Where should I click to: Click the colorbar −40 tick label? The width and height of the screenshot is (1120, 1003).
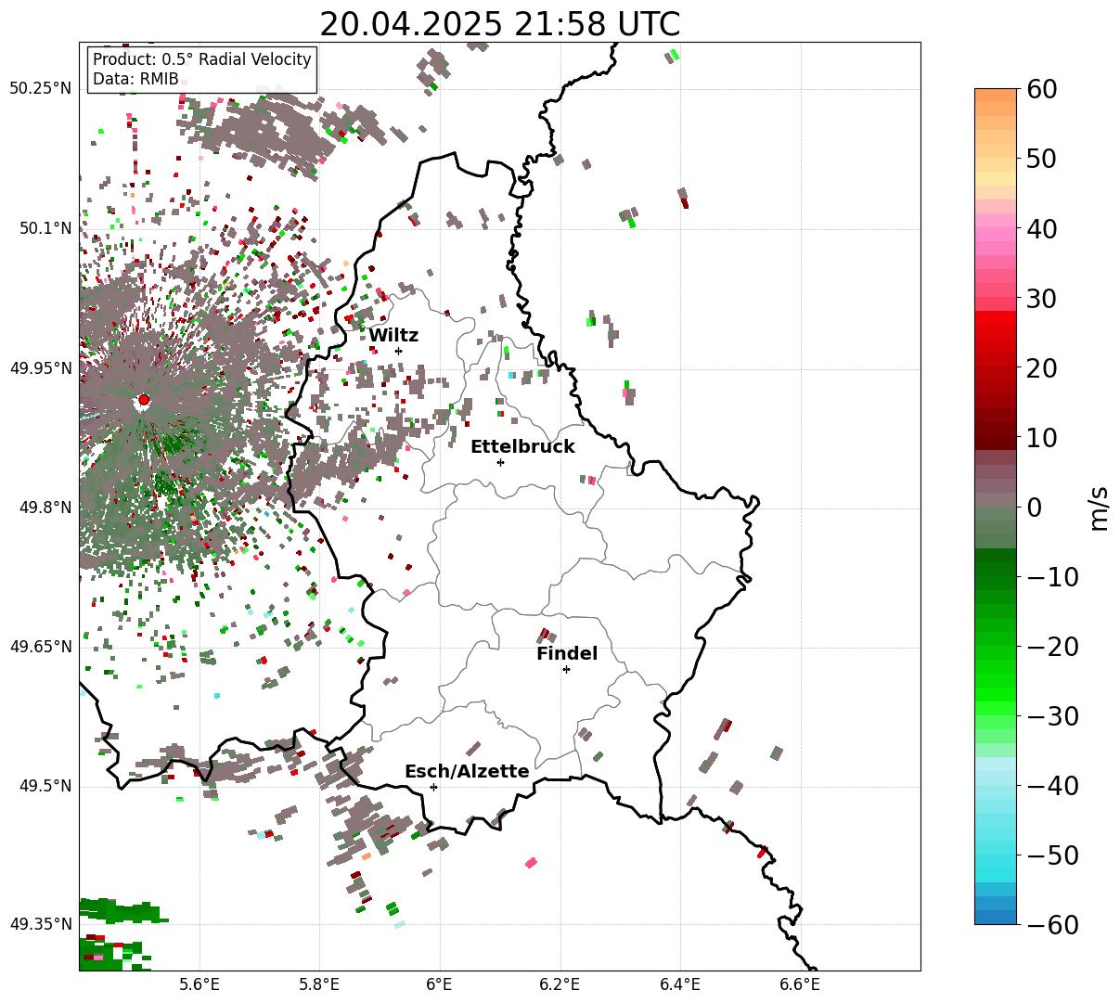coord(1053,785)
